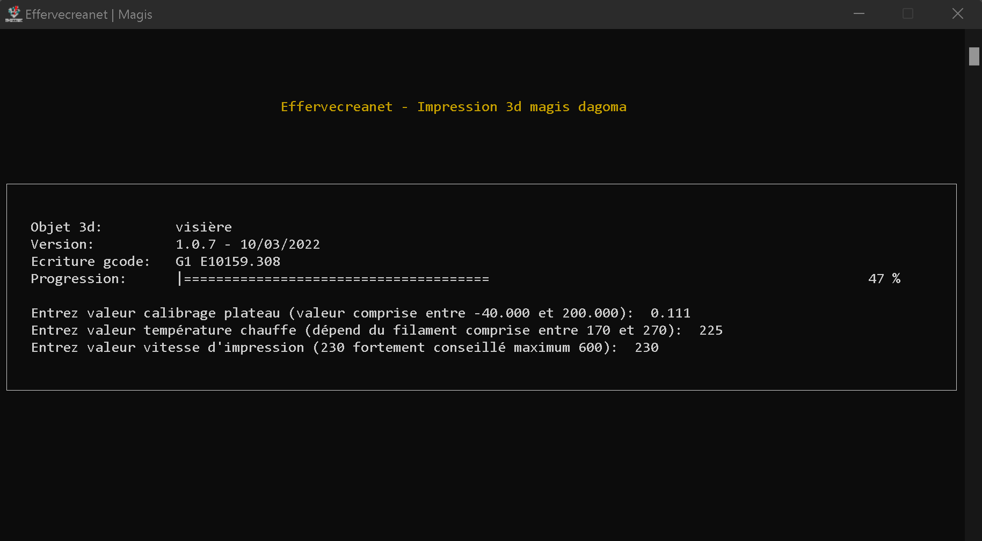Select the heating temperature value '225'

tap(711, 330)
